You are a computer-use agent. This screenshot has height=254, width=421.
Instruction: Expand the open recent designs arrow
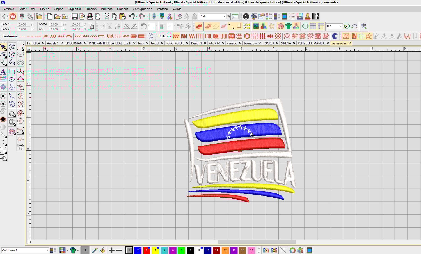point(70,17)
